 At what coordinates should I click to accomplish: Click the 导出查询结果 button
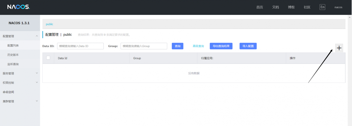221,46
